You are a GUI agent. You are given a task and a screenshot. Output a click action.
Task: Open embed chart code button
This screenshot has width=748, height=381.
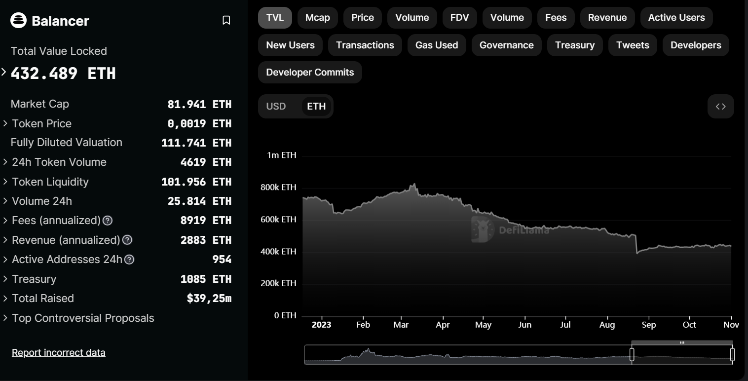tap(720, 106)
